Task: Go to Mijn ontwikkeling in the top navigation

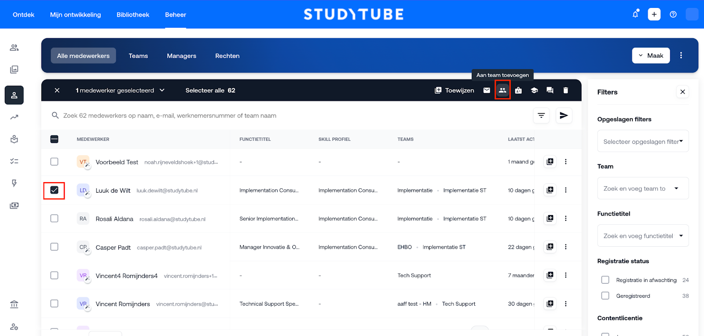Action: coord(76,15)
